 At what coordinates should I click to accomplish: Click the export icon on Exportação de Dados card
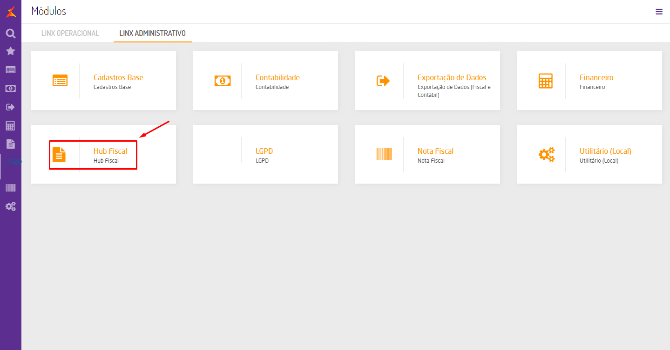click(x=383, y=81)
